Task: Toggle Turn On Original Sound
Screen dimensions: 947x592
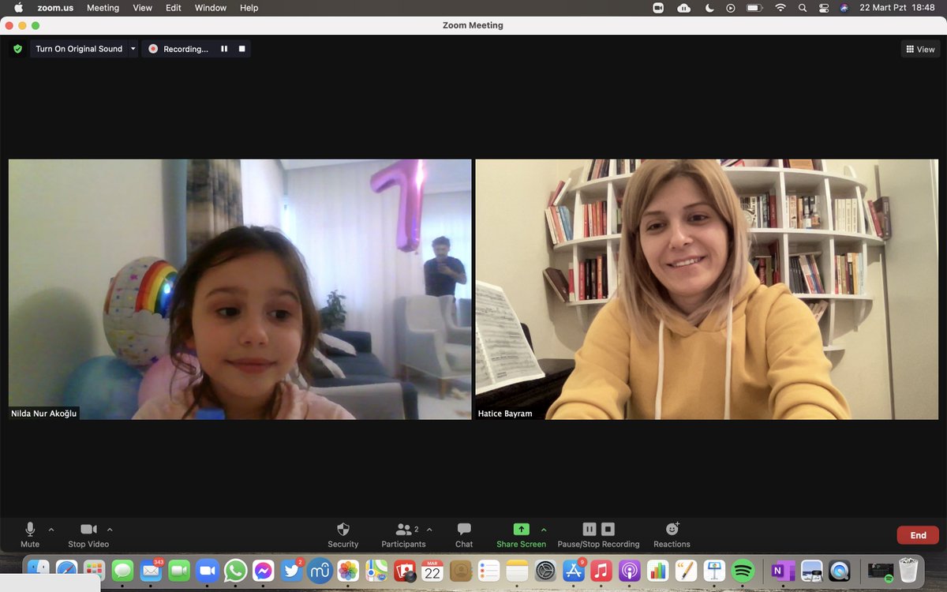Action: tap(79, 49)
